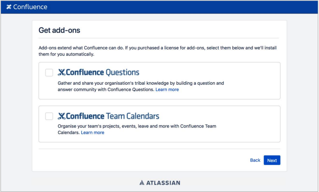Enable the Confluence Questions checkbox
The width and height of the screenshot is (319, 192).
pos(49,73)
